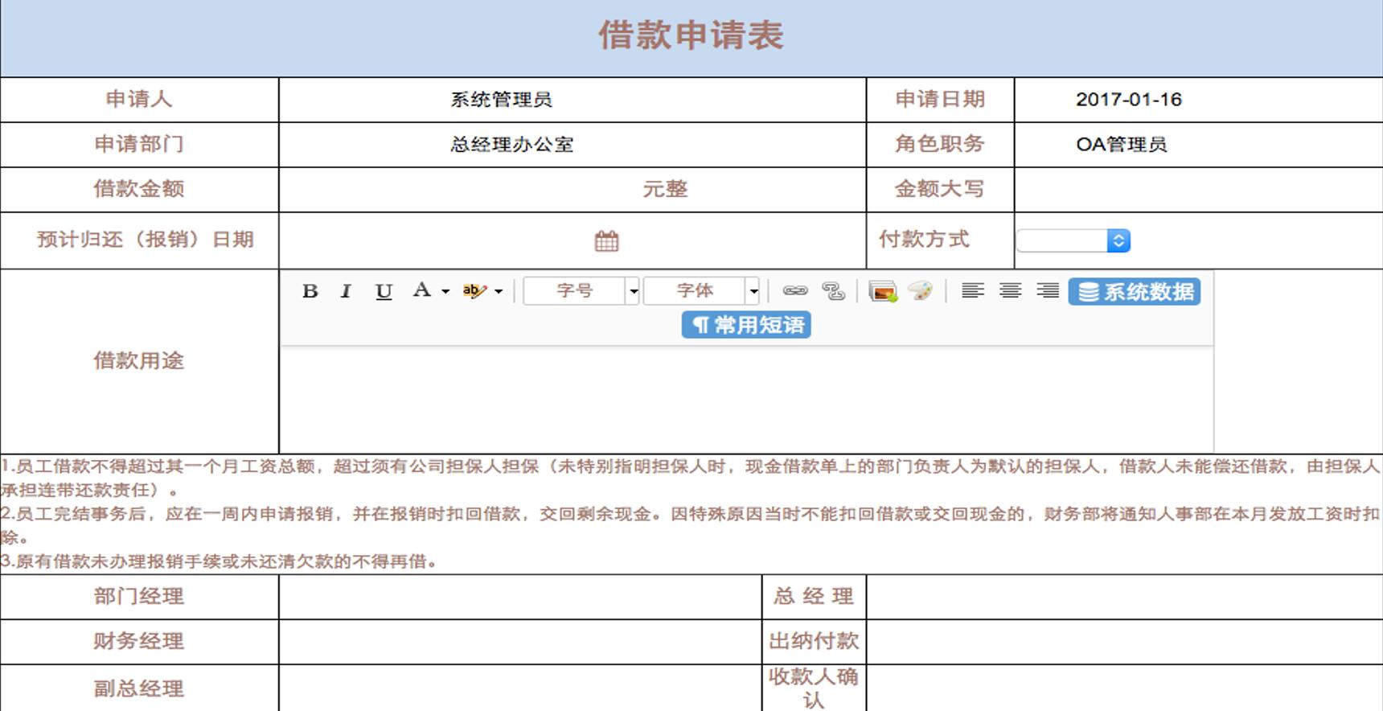Screen dimensions: 1383x711
Task: Click into the 借款用途 text area
Action: [746, 400]
